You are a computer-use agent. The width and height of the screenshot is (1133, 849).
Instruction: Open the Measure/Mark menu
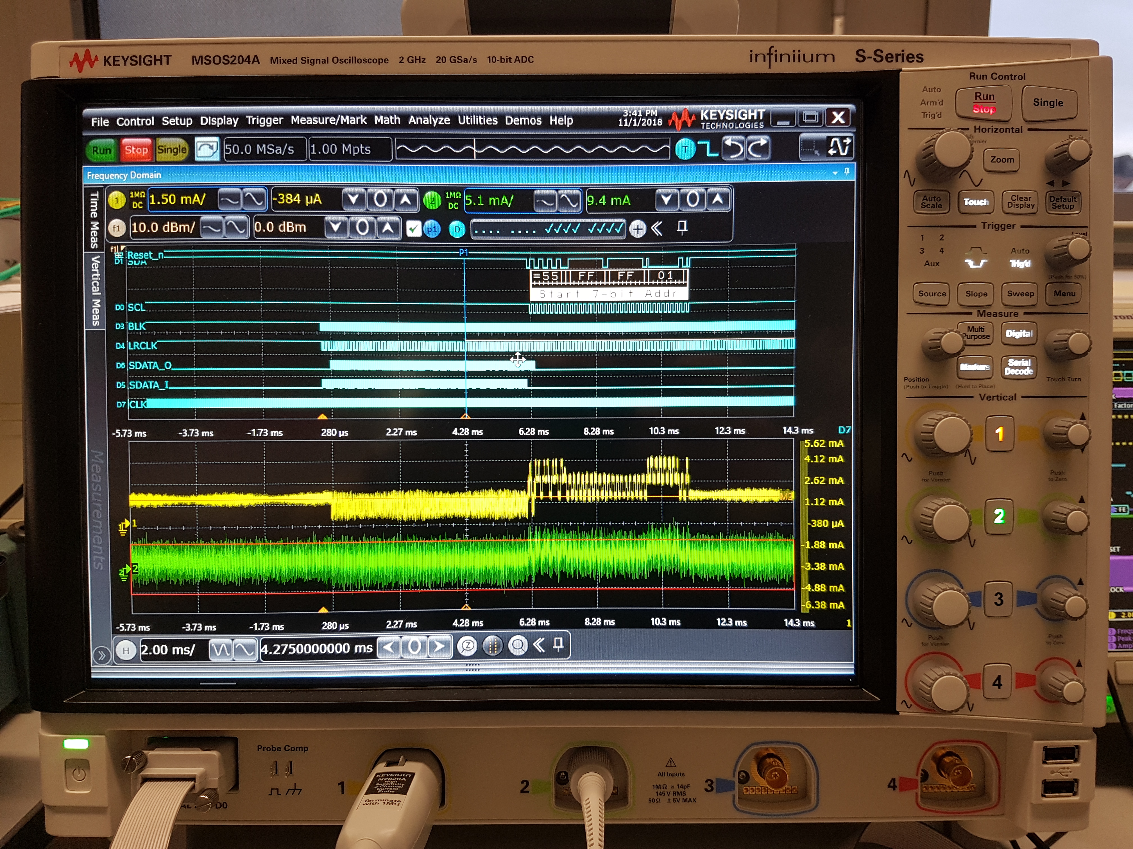point(329,120)
